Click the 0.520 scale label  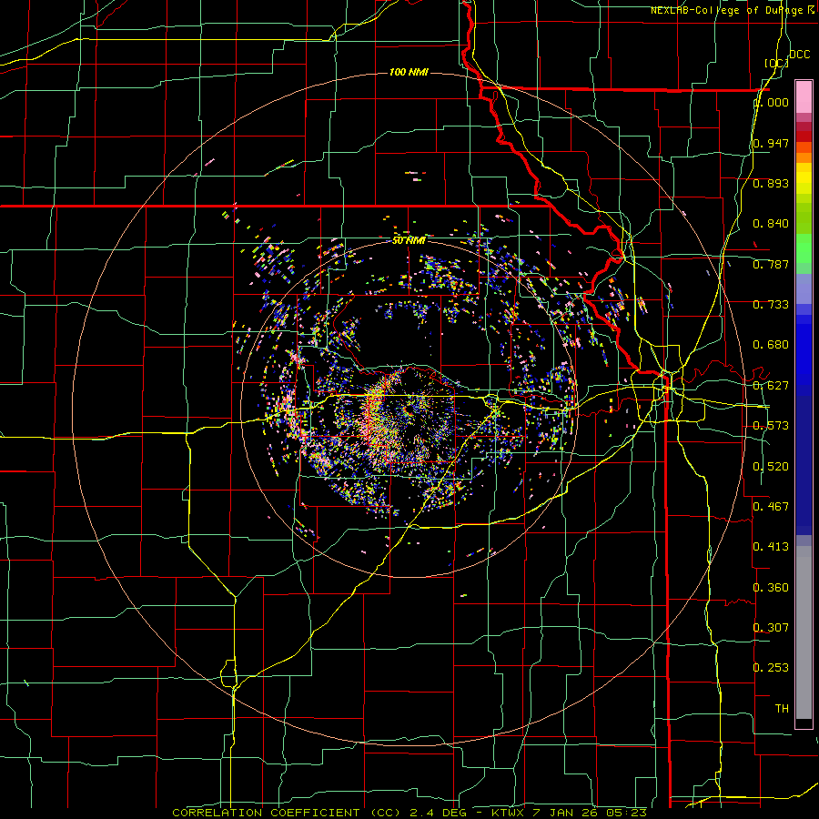click(771, 467)
